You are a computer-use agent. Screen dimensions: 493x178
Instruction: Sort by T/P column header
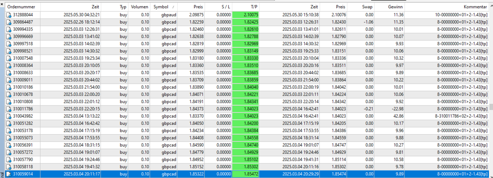pos(245,7)
